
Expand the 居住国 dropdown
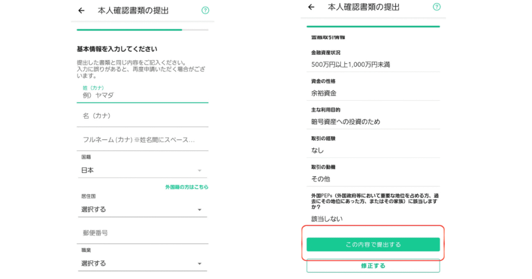(x=141, y=210)
